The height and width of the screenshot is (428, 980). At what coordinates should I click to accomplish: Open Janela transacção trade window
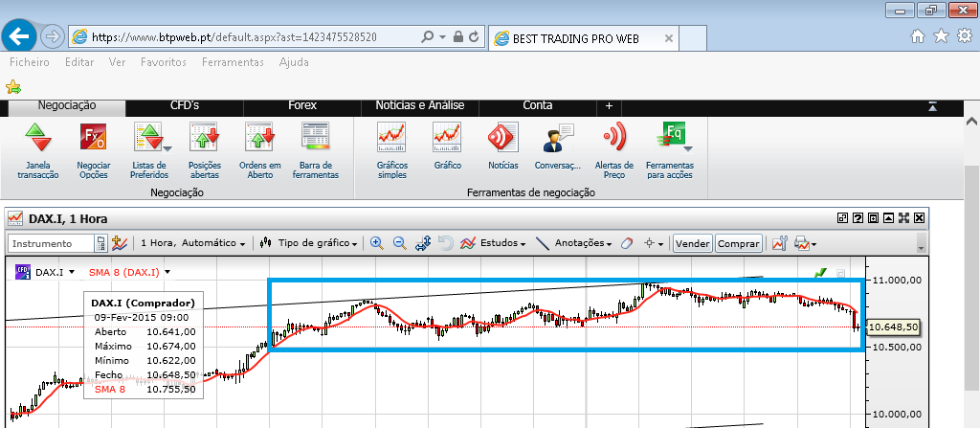[x=38, y=151]
